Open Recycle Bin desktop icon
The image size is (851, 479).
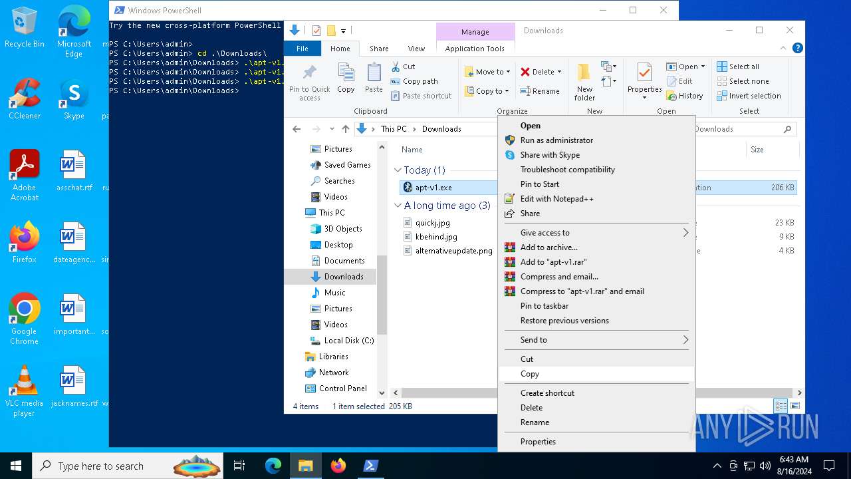(24, 27)
